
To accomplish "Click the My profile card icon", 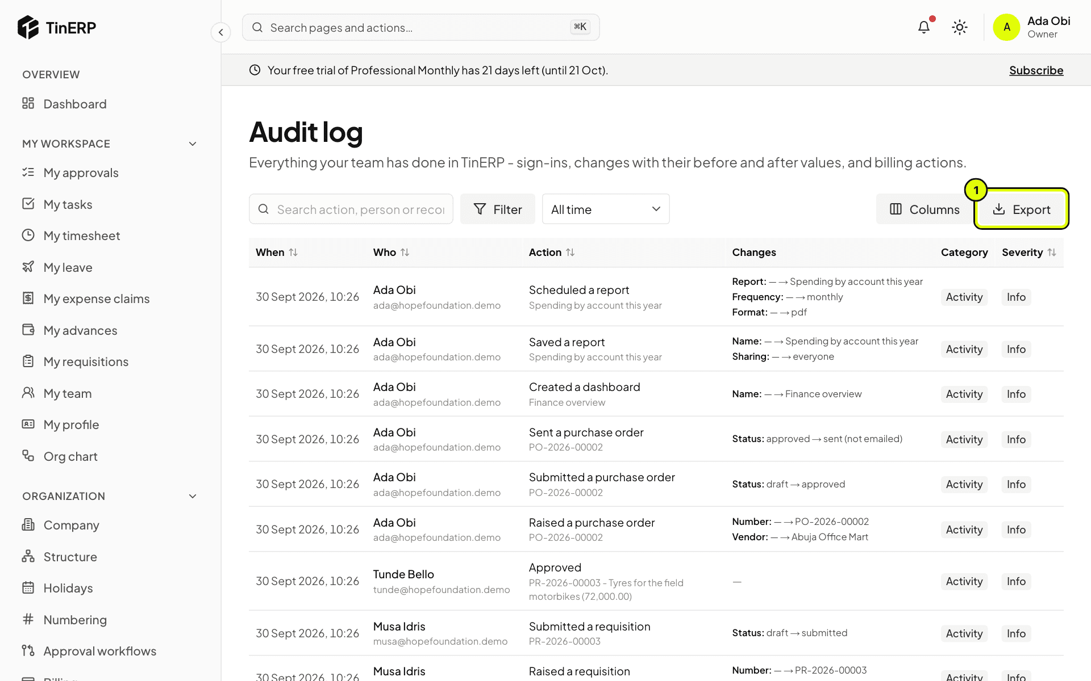I will 28,424.
